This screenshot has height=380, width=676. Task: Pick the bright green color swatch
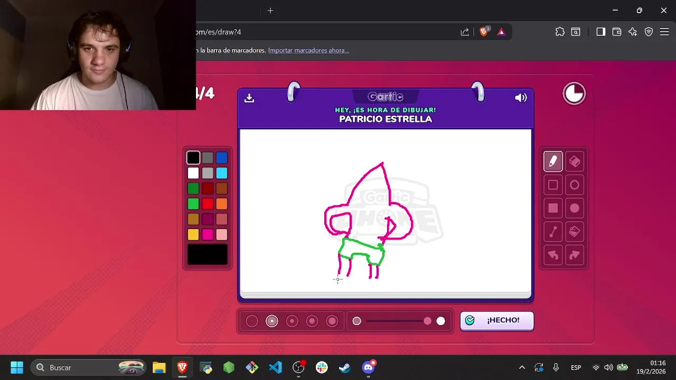tap(193, 204)
